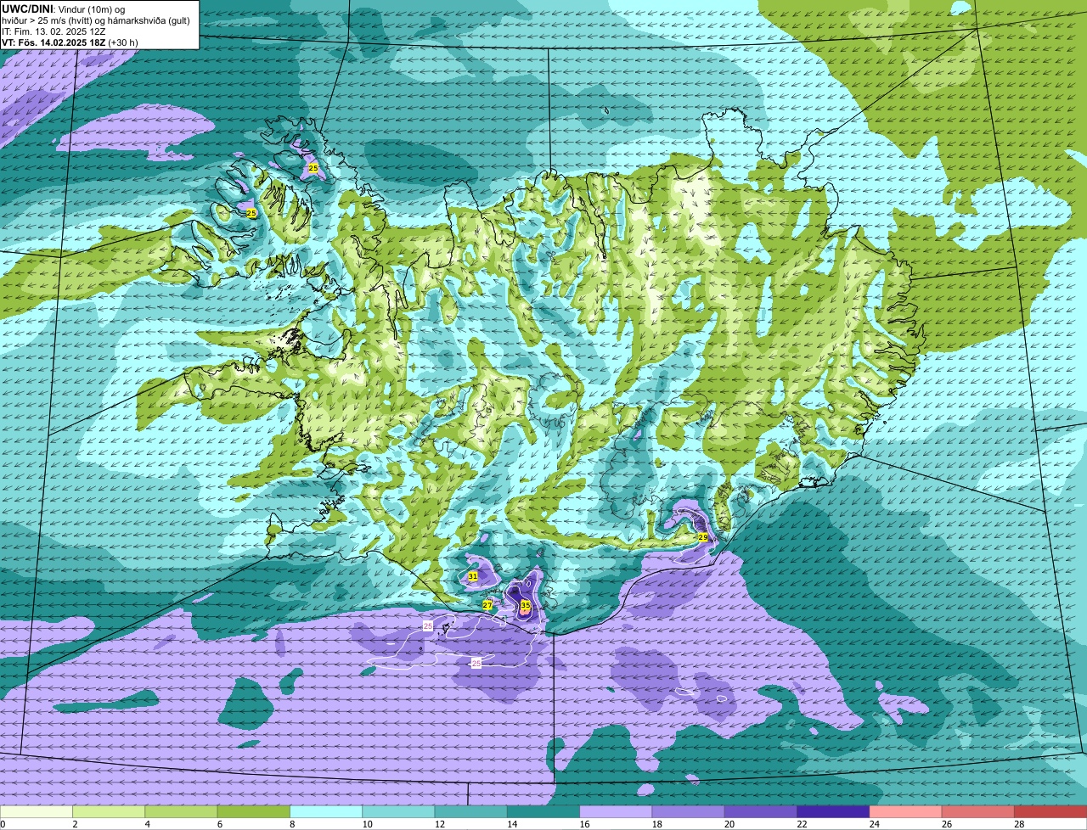
Task: Click the dark indigo swatch between 22 and 24
Action: tap(833, 811)
